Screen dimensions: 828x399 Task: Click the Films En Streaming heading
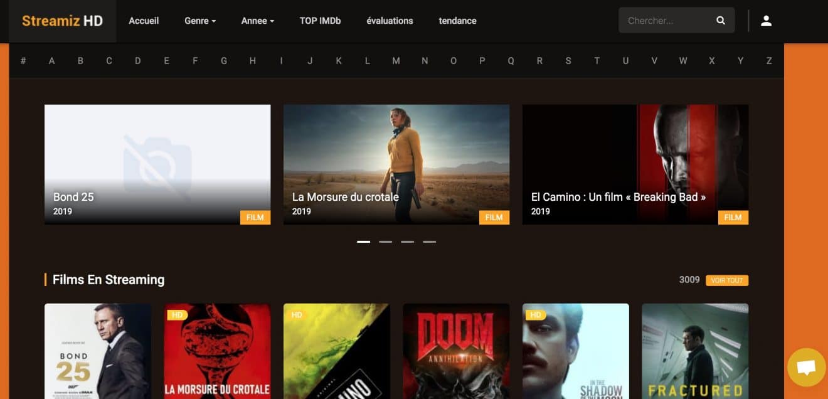coord(108,280)
